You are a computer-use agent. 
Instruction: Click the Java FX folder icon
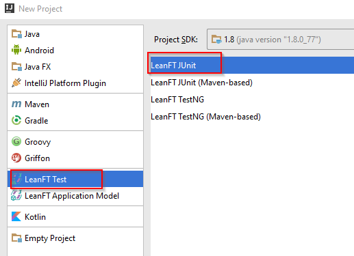pos(16,67)
